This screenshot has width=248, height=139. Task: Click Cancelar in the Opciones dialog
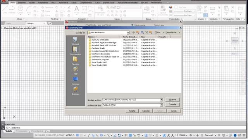pos(146,111)
